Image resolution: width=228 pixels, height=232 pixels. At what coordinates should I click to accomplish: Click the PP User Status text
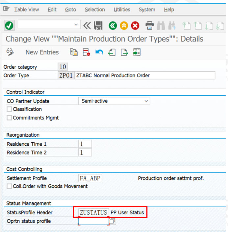[127, 213]
